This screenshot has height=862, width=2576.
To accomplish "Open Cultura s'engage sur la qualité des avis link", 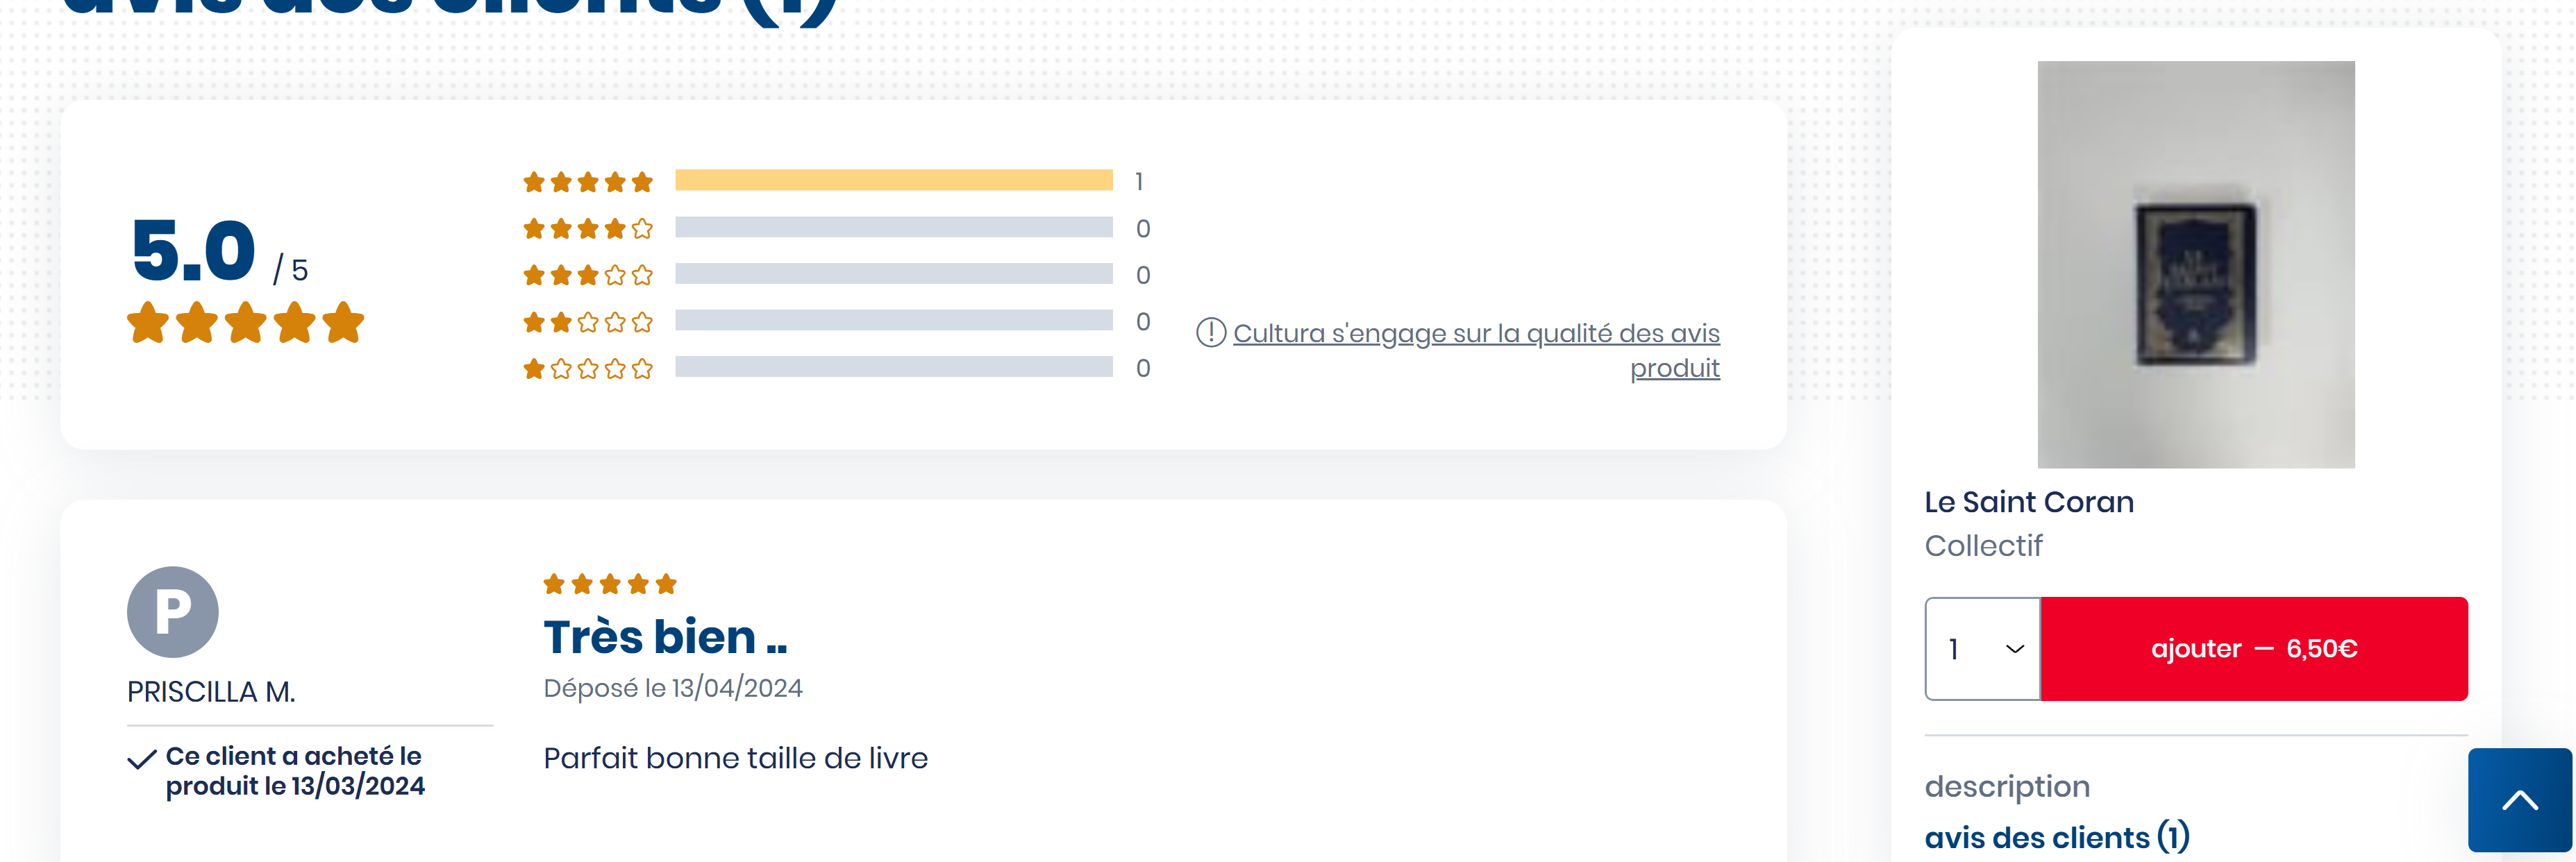I will (x=1476, y=350).
